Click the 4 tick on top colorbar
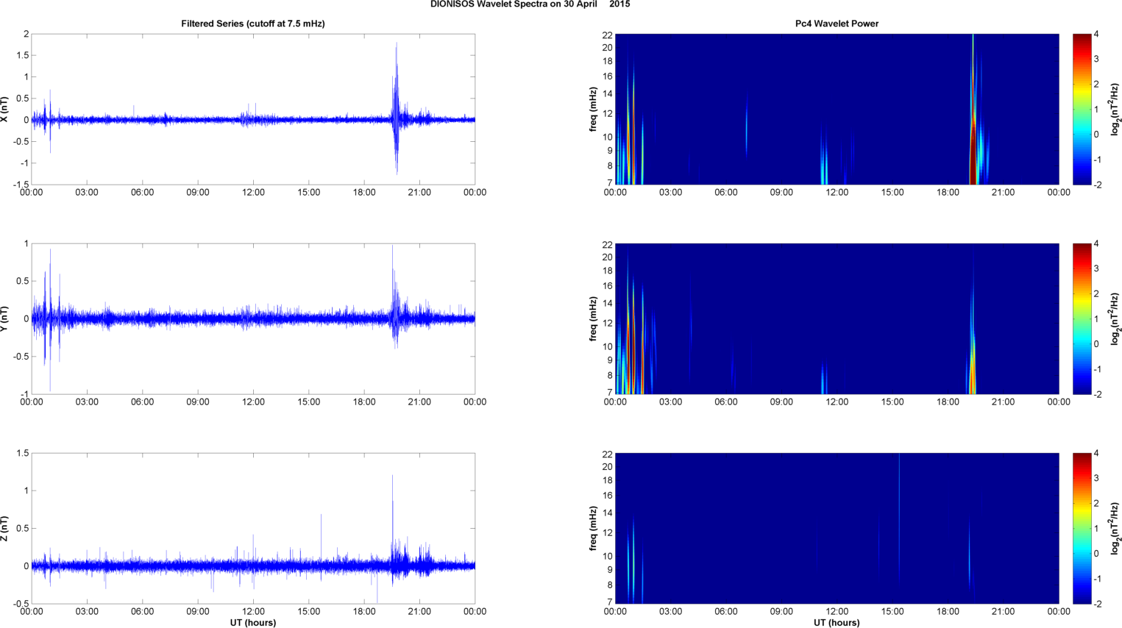This screenshot has width=1122, height=628. (x=1096, y=35)
